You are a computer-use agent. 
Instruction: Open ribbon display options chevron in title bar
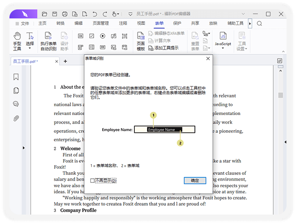click(x=244, y=14)
